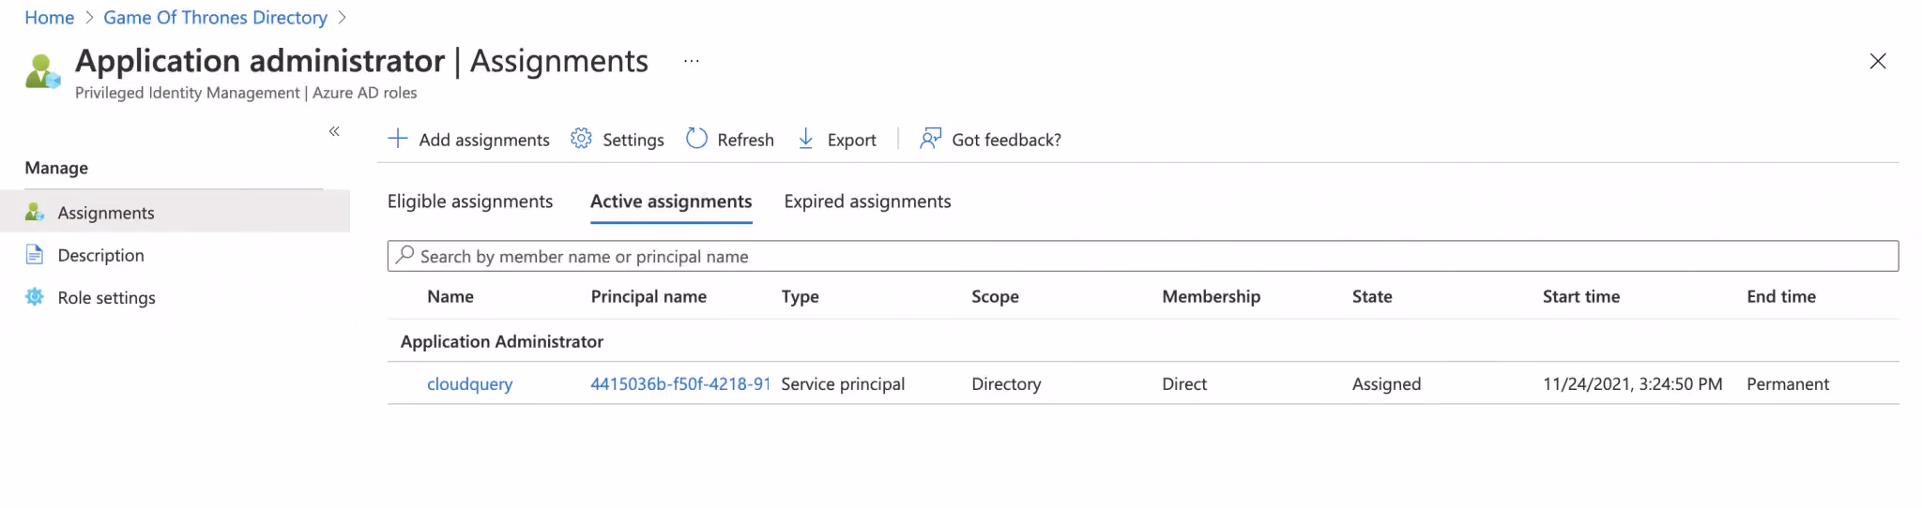Click the Assigned state cell

(1386, 384)
